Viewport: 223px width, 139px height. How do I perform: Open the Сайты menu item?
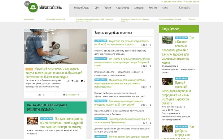[x=165, y=8]
